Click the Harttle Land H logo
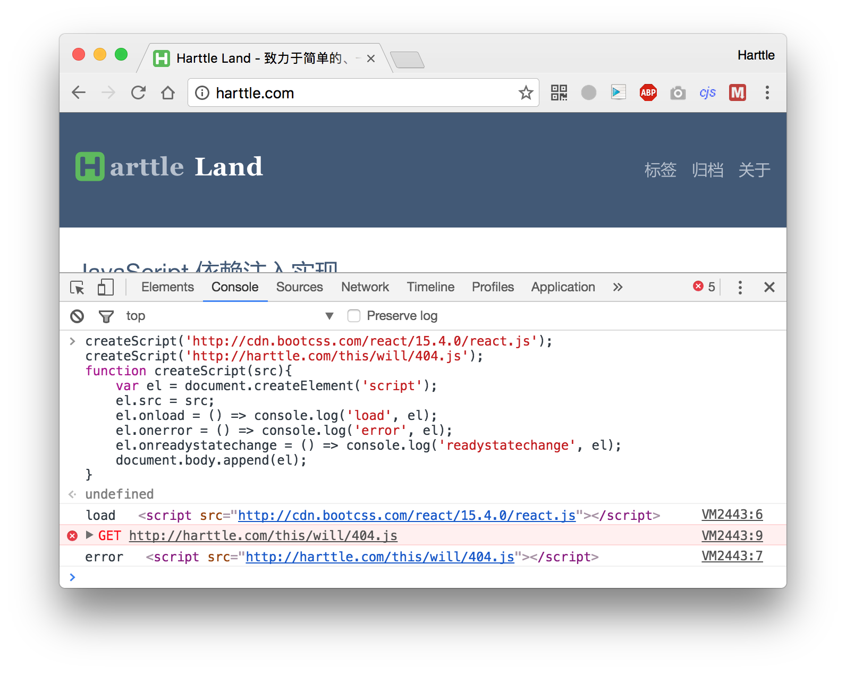Image resolution: width=846 pixels, height=673 pixels. [x=90, y=166]
